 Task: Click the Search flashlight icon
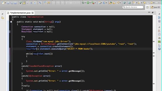[118, 3]
